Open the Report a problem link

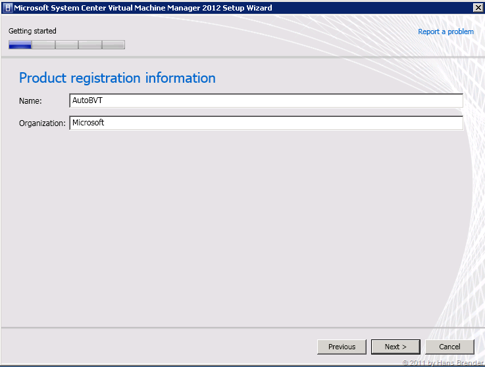tap(446, 32)
